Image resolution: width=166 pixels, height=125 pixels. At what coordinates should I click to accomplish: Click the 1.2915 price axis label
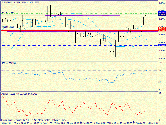(x=162, y=43)
